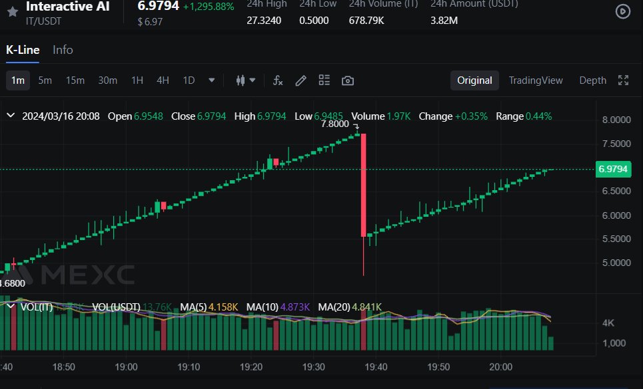Viewport: 643px width, 389px height.
Task: Click the VOL(USDT) label
Action: [x=116, y=307]
